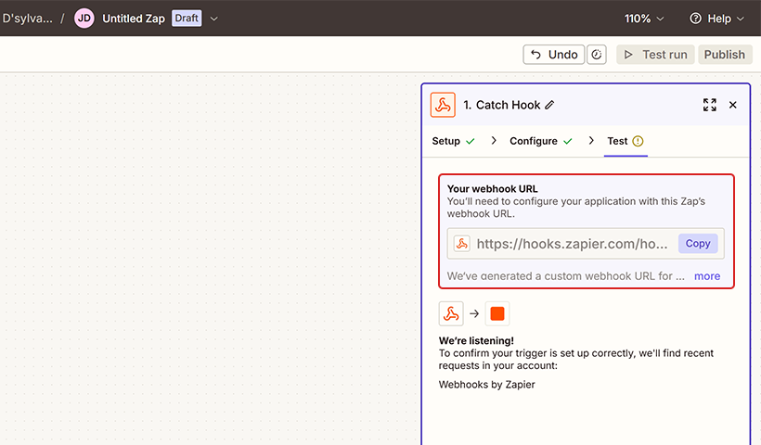Viewport: 761px width, 445px height.
Task: Switch to the Setup tab
Action: tap(446, 141)
